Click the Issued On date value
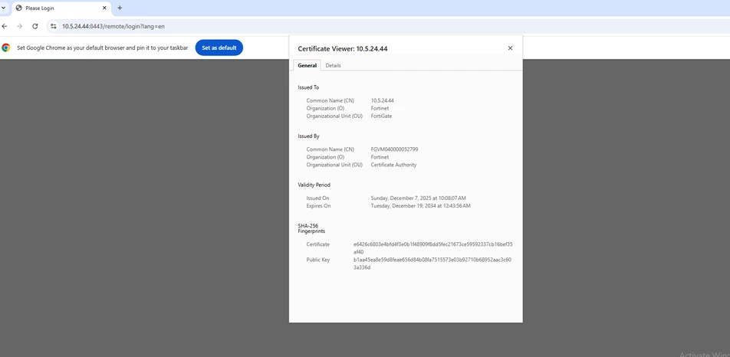The width and height of the screenshot is (730, 357). coord(418,198)
